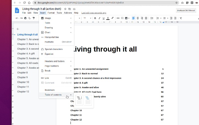Click 'Last edit was seconds ago' link
Image resolution: width=199 pixels, height=125 pixels.
(x=94, y=13)
